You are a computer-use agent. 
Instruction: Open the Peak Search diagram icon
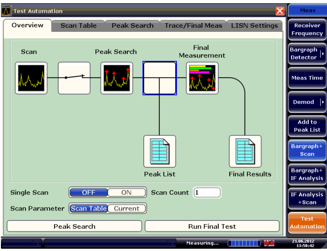[x=117, y=78]
